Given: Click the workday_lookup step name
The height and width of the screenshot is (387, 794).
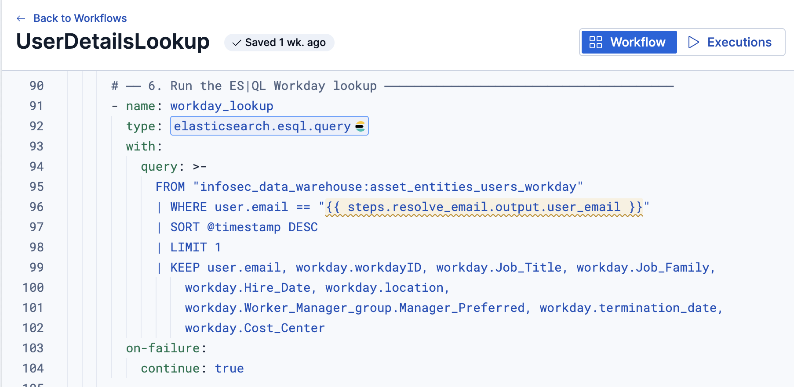Looking at the screenshot, I should click(x=222, y=106).
